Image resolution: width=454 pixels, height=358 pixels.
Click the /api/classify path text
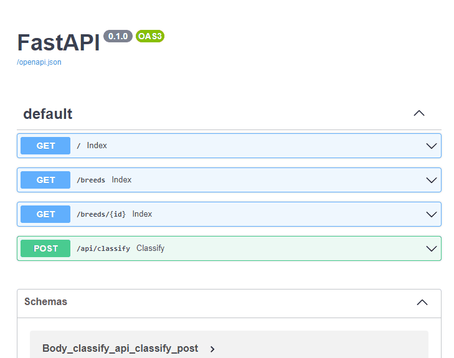[103, 248]
